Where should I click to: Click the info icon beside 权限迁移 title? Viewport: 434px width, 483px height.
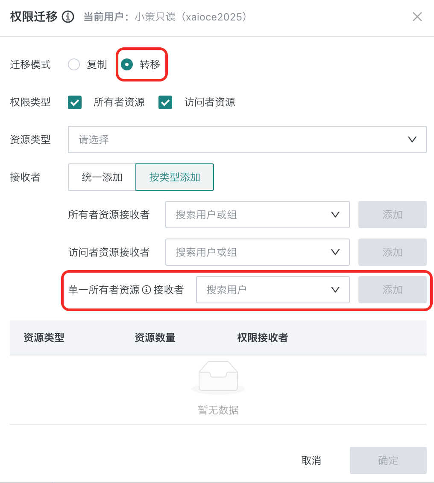point(68,17)
